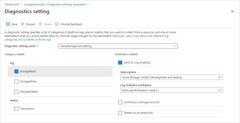Click the StorageWrite label text
Viewport: 240px width, 123px height.
point(28,82)
